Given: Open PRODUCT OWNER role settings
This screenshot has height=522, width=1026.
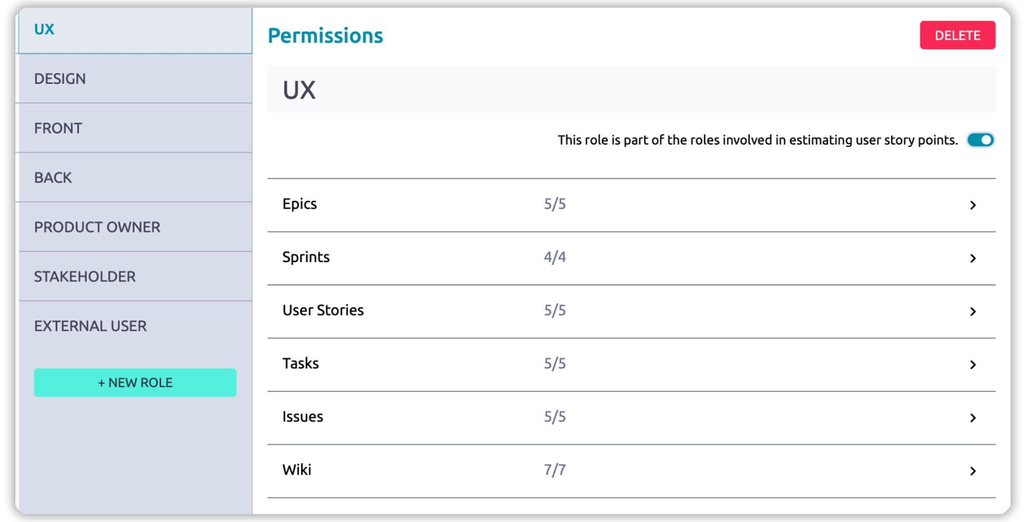Looking at the screenshot, I should click(97, 227).
